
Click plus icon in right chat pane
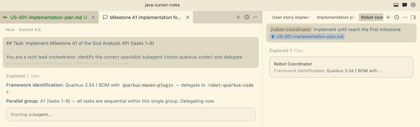click(x=388, y=17)
